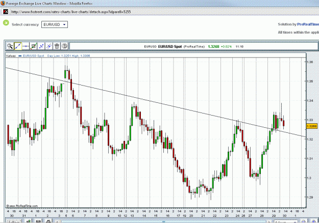Click the 1.35 price axis label
This screenshot has height=223, width=319.
[x=310, y=81]
